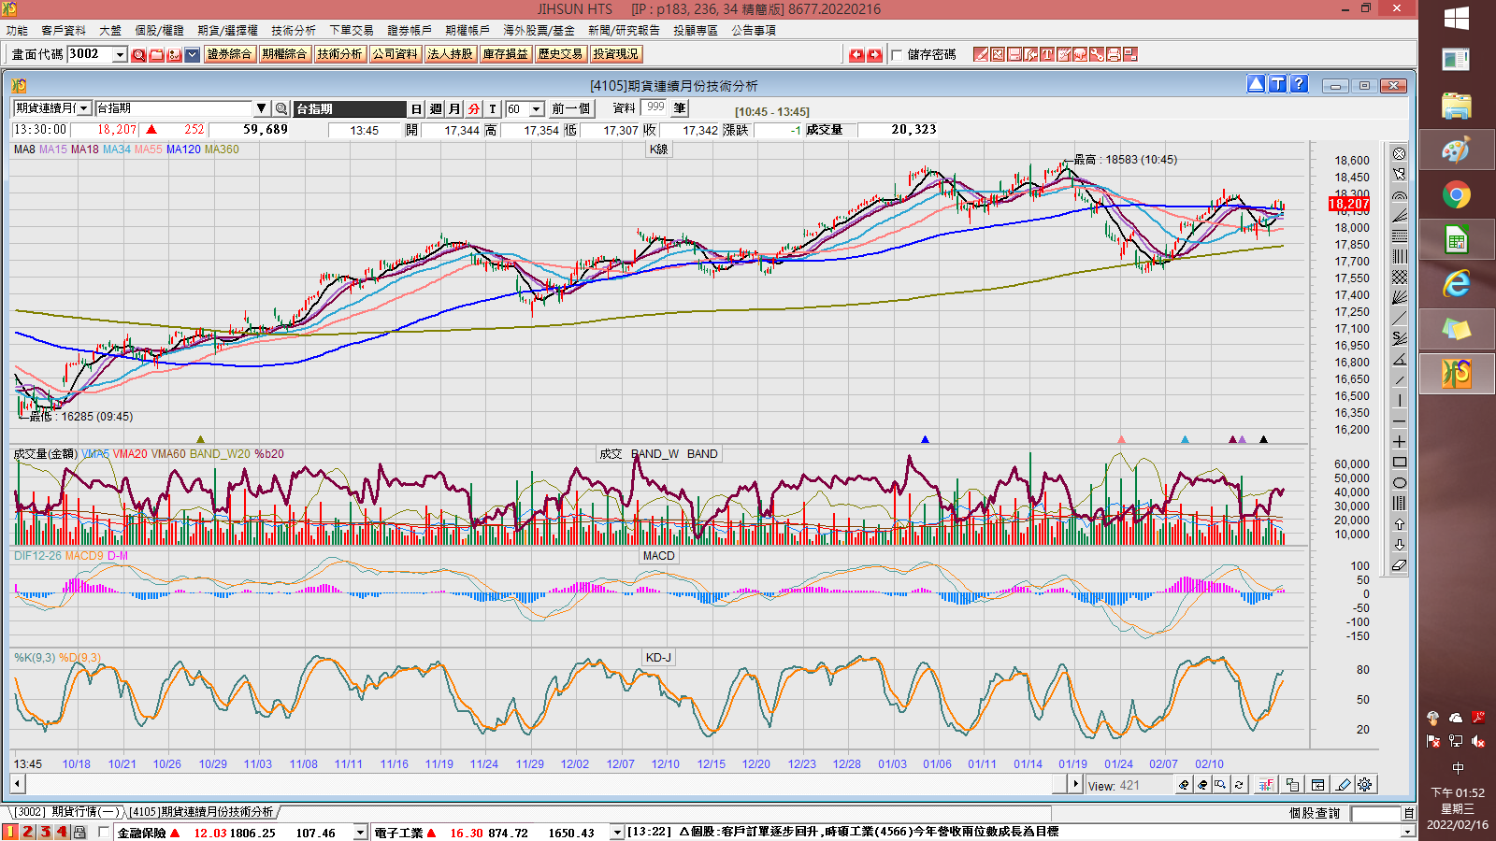This screenshot has height=841, width=1496.
Task: Click the 歷史交易 toolbar button
Action: [560, 54]
